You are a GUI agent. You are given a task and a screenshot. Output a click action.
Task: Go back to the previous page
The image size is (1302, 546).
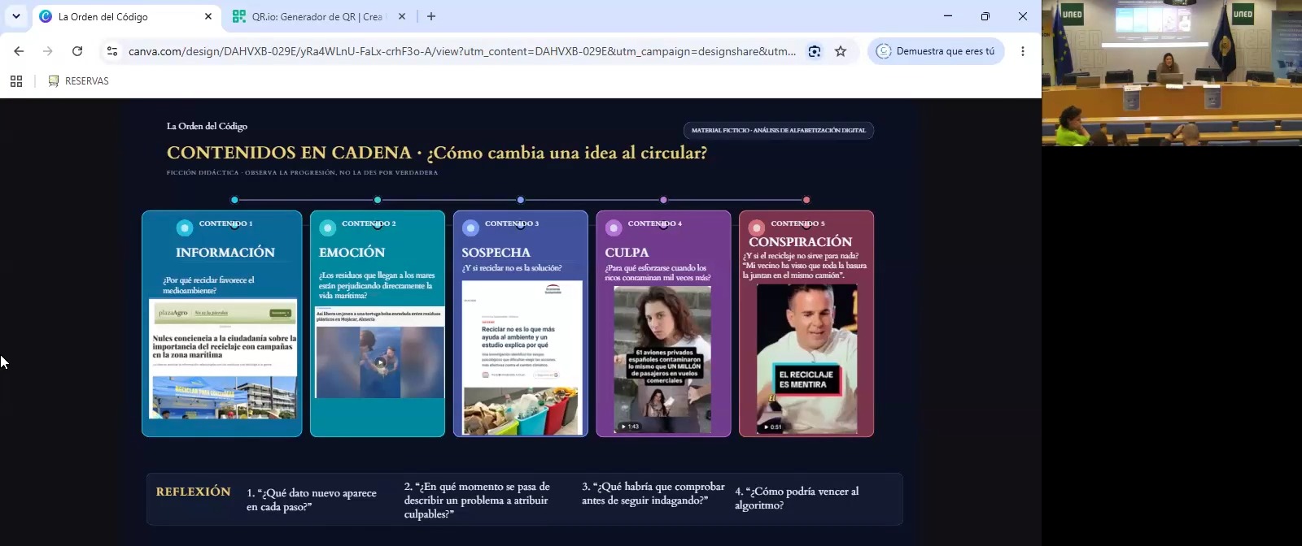click(x=19, y=51)
